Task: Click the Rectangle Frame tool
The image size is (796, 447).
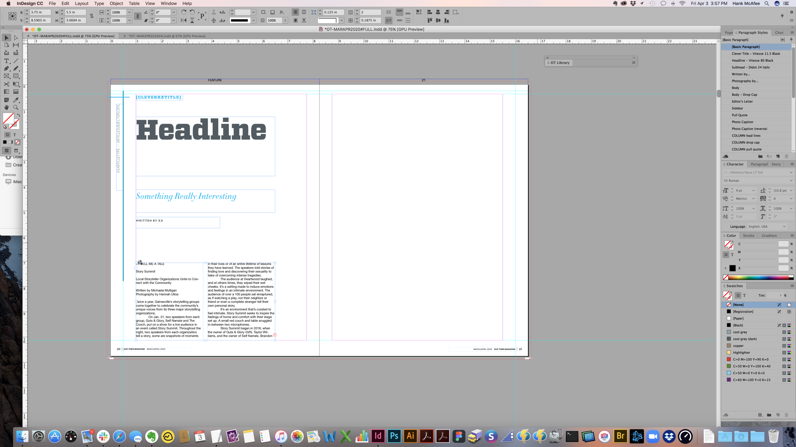Action: coord(6,76)
